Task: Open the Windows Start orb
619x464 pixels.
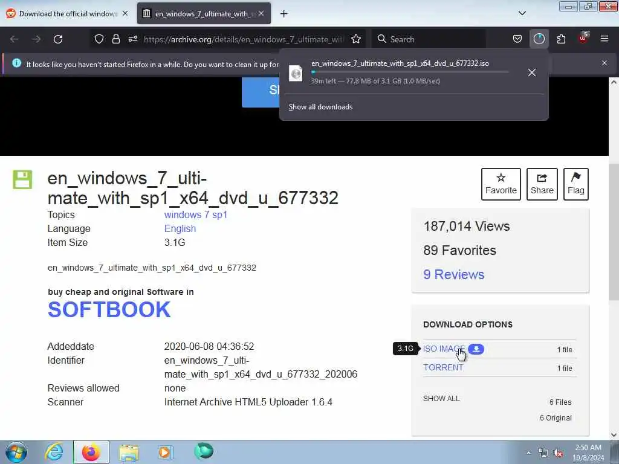Action: tap(16, 452)
